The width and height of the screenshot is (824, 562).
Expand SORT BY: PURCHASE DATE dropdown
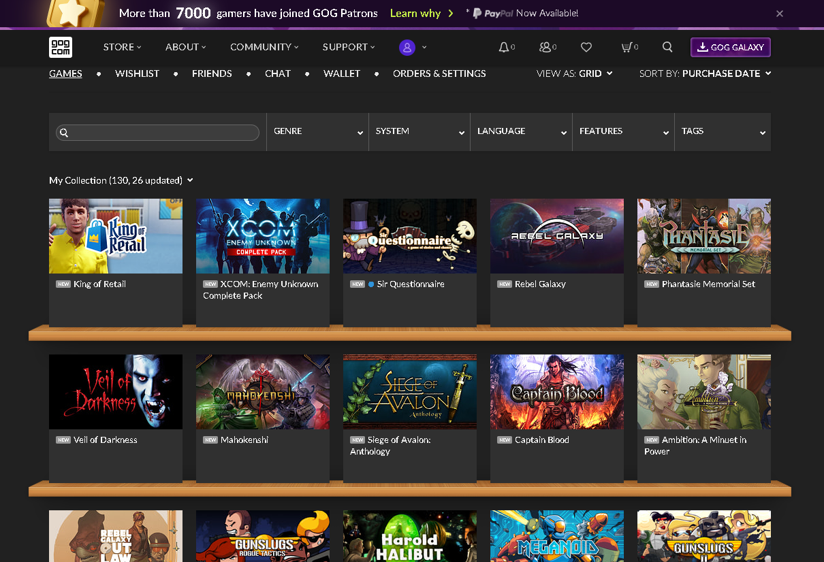coord(705,73)
